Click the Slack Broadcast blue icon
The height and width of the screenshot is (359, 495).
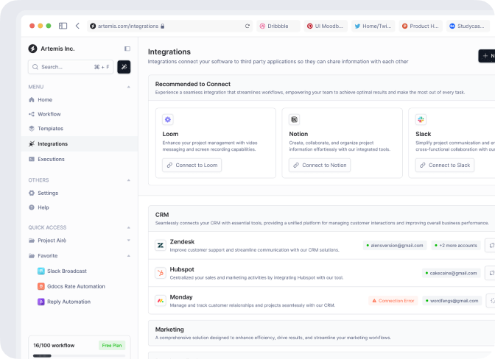41,271
